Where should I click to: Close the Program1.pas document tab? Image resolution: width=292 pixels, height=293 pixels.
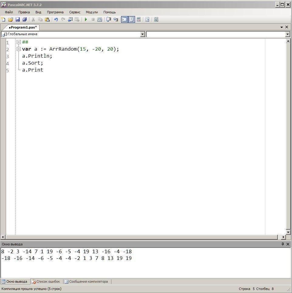tap(287, 27)
